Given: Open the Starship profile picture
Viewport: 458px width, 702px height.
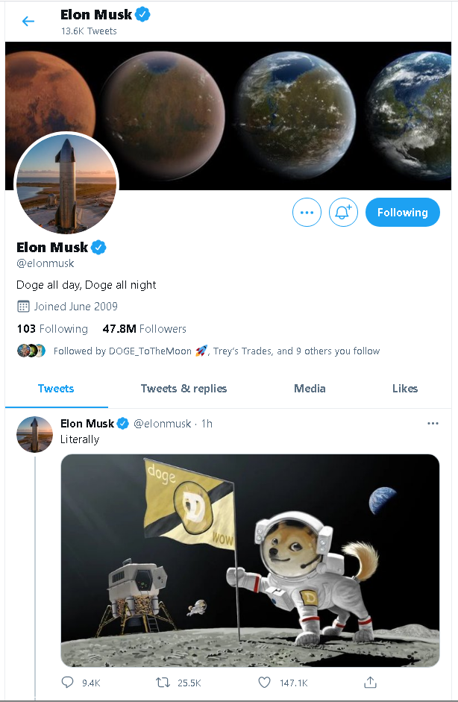Looking at the screenshot, I should 67,185.
